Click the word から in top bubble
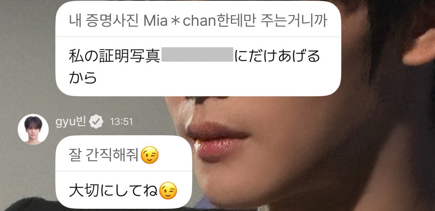The width and height of the screenshot is (435, 211). [82, 78]
